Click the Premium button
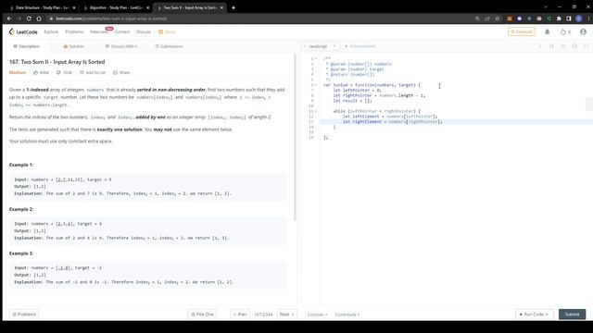593x333 pixels. pyautogui.click(x=521, y=31)
